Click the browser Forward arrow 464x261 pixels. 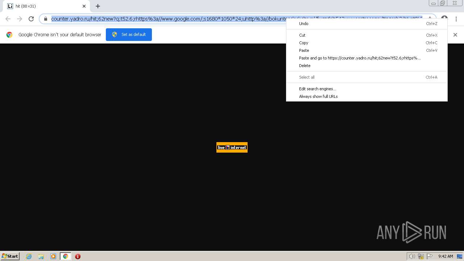click(x=20, y=19)
